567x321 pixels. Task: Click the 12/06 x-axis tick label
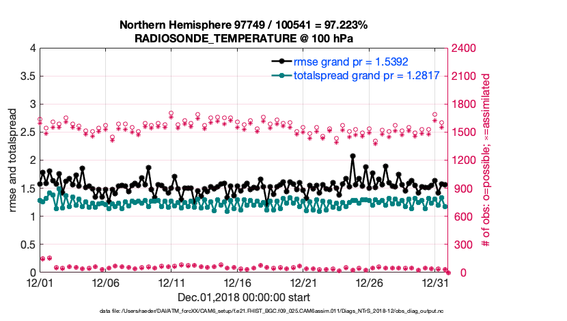[x=106, y=282]
